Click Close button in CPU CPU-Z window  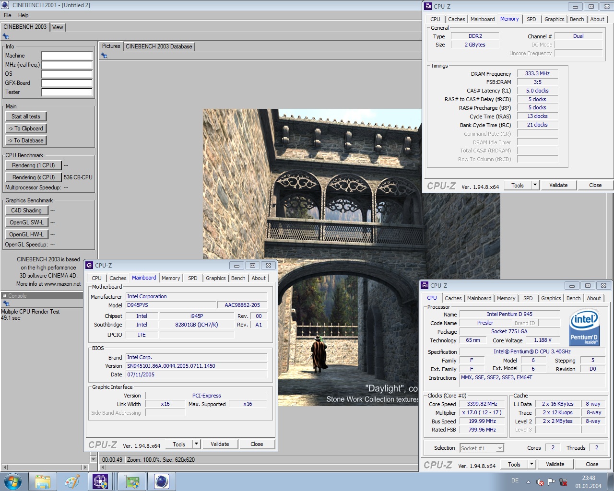point(592,464)
